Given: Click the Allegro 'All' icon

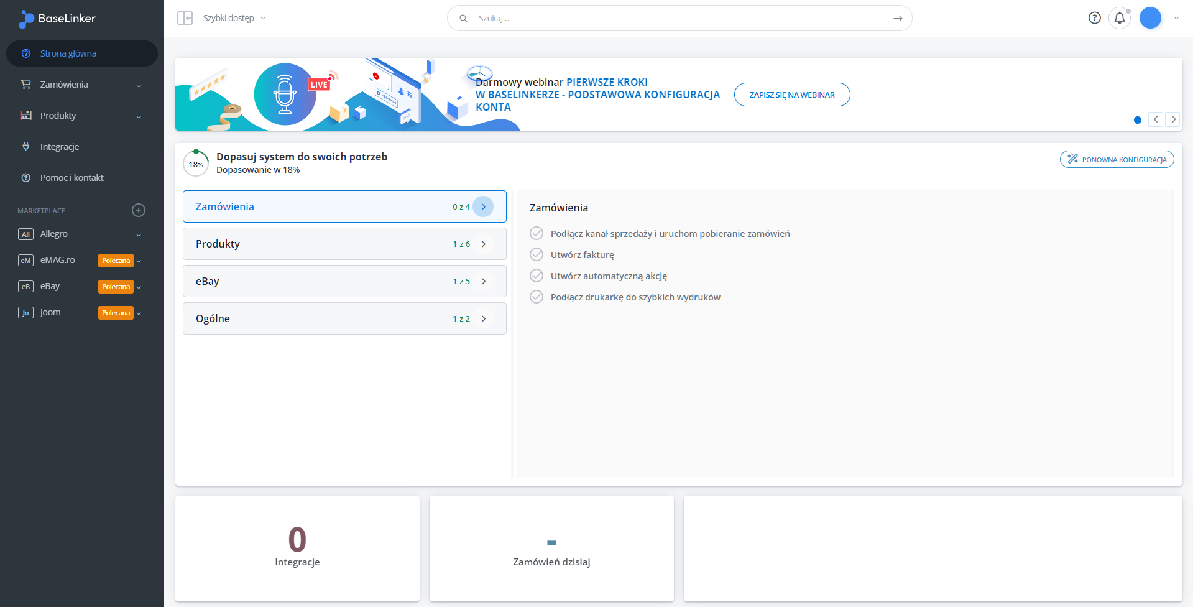Looking at the screenshot, I should click(x=25, y=234).
